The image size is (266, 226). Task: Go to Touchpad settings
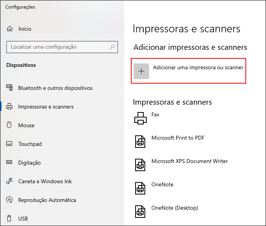pyautogui.click(x=30, y=144)
